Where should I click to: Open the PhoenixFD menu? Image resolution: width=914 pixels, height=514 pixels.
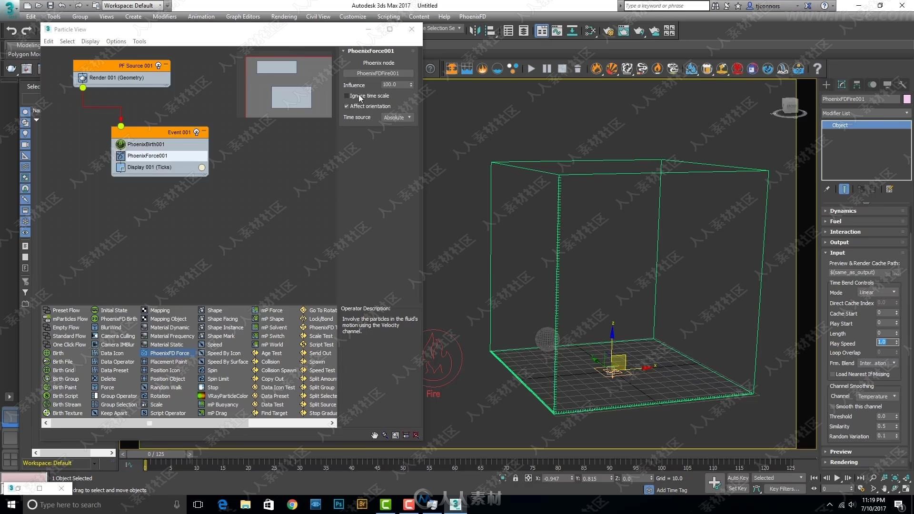click(472, 16)
